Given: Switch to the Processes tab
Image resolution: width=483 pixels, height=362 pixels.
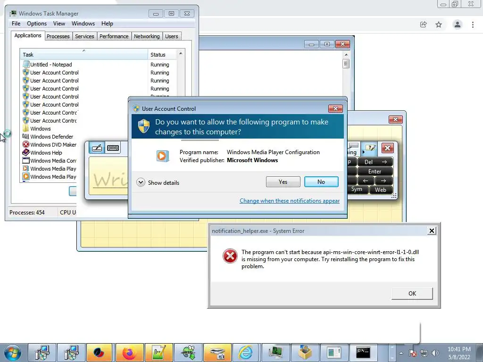Looking at the screenshot, I should [x=58, y=36].
